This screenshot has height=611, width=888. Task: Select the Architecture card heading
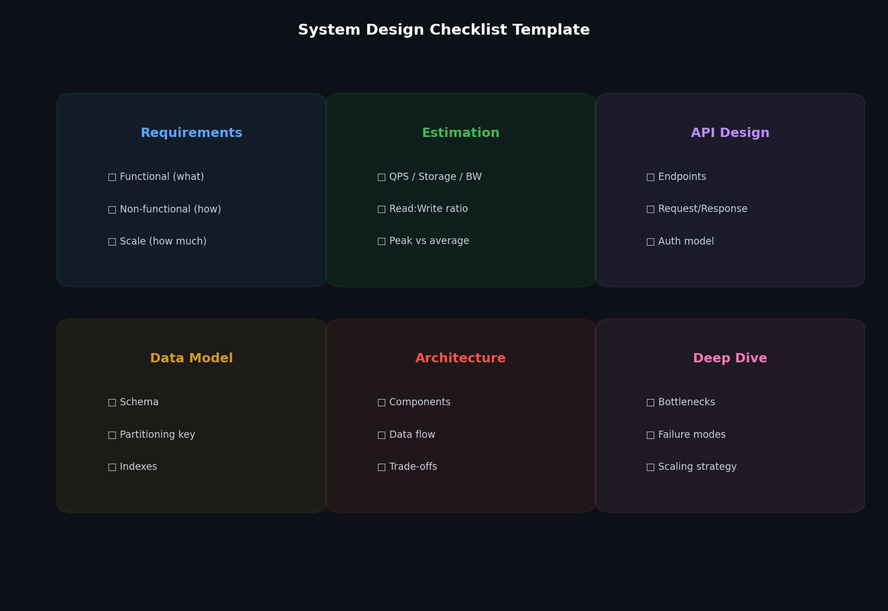click(x=461, y=359)
